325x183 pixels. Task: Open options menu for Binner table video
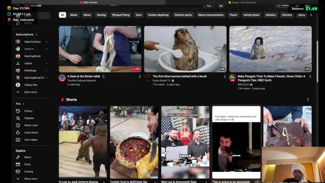tap(139, 77)
